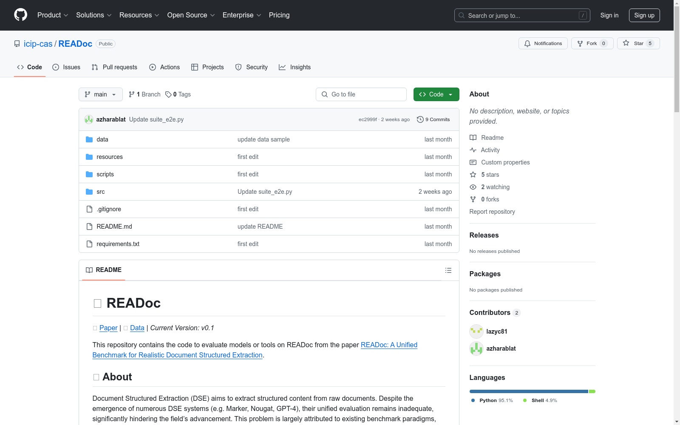Click the star icon to star repository

pos(626,43)
